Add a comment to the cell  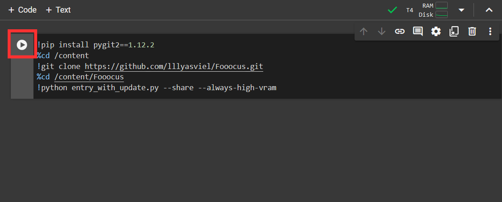(x=418, y=31)
